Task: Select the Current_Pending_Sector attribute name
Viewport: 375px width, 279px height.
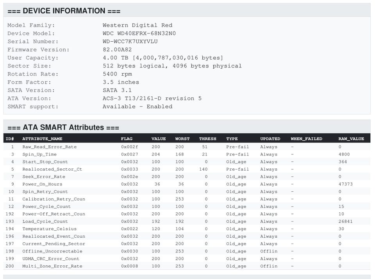Action: (x=54, y=244)
